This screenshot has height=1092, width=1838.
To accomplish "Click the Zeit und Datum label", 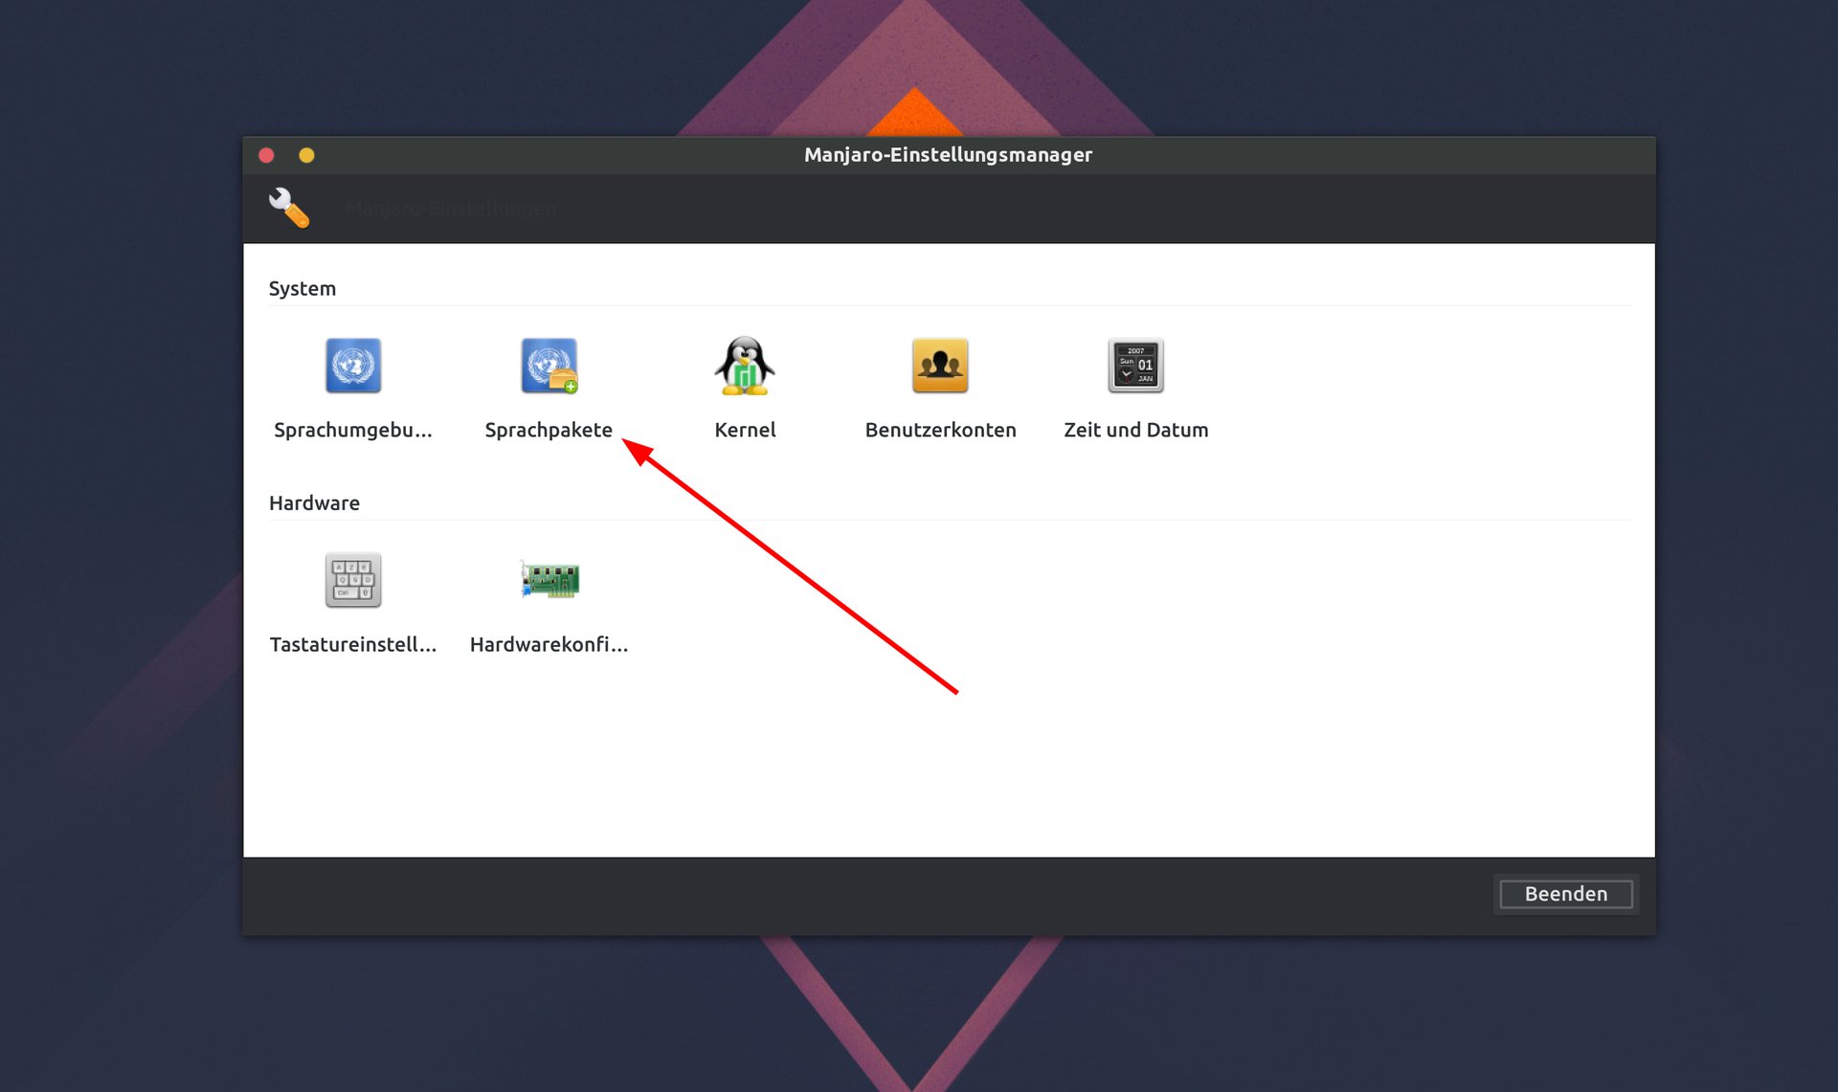I will (x=1135, y=430).
